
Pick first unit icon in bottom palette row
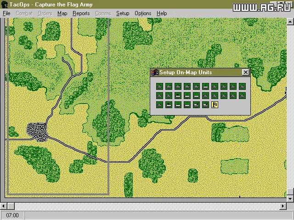point(159,105)
